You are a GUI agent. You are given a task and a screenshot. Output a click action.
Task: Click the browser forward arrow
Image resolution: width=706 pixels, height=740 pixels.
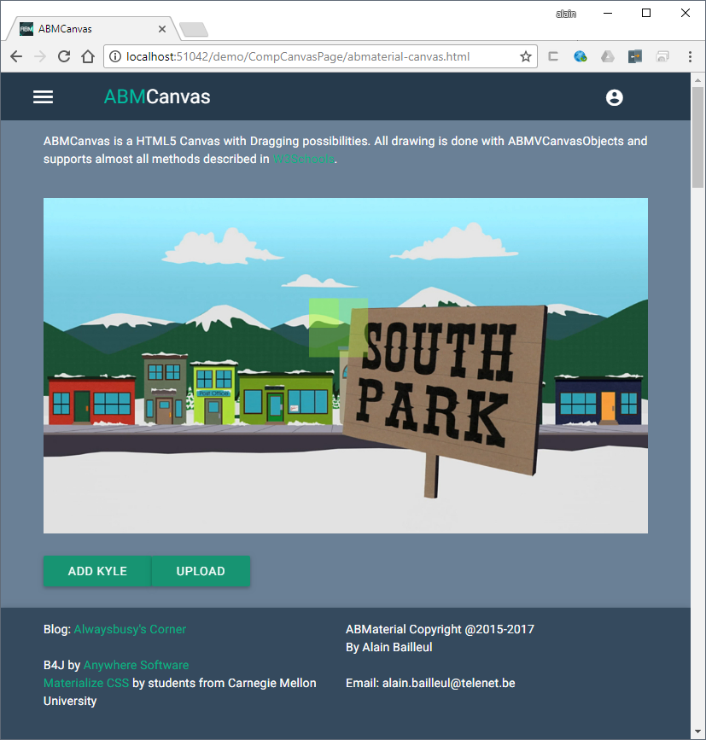(40, 56)
